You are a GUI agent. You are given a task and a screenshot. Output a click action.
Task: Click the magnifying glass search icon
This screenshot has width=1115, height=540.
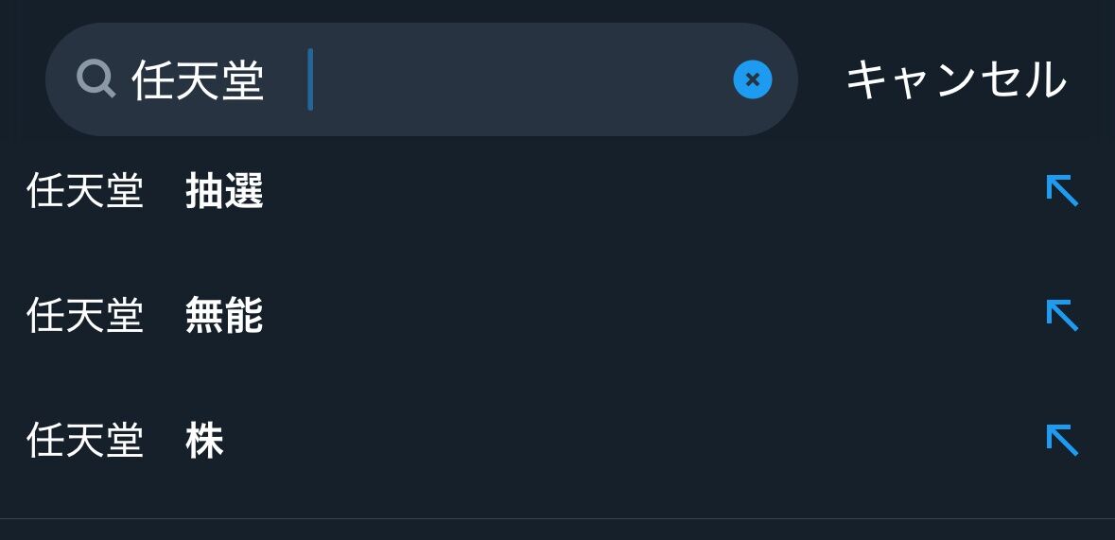(x=96, y=79)
